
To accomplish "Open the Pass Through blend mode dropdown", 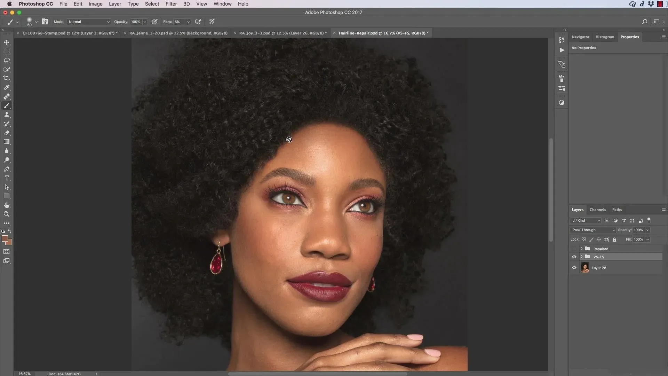I will coord(593,230).
